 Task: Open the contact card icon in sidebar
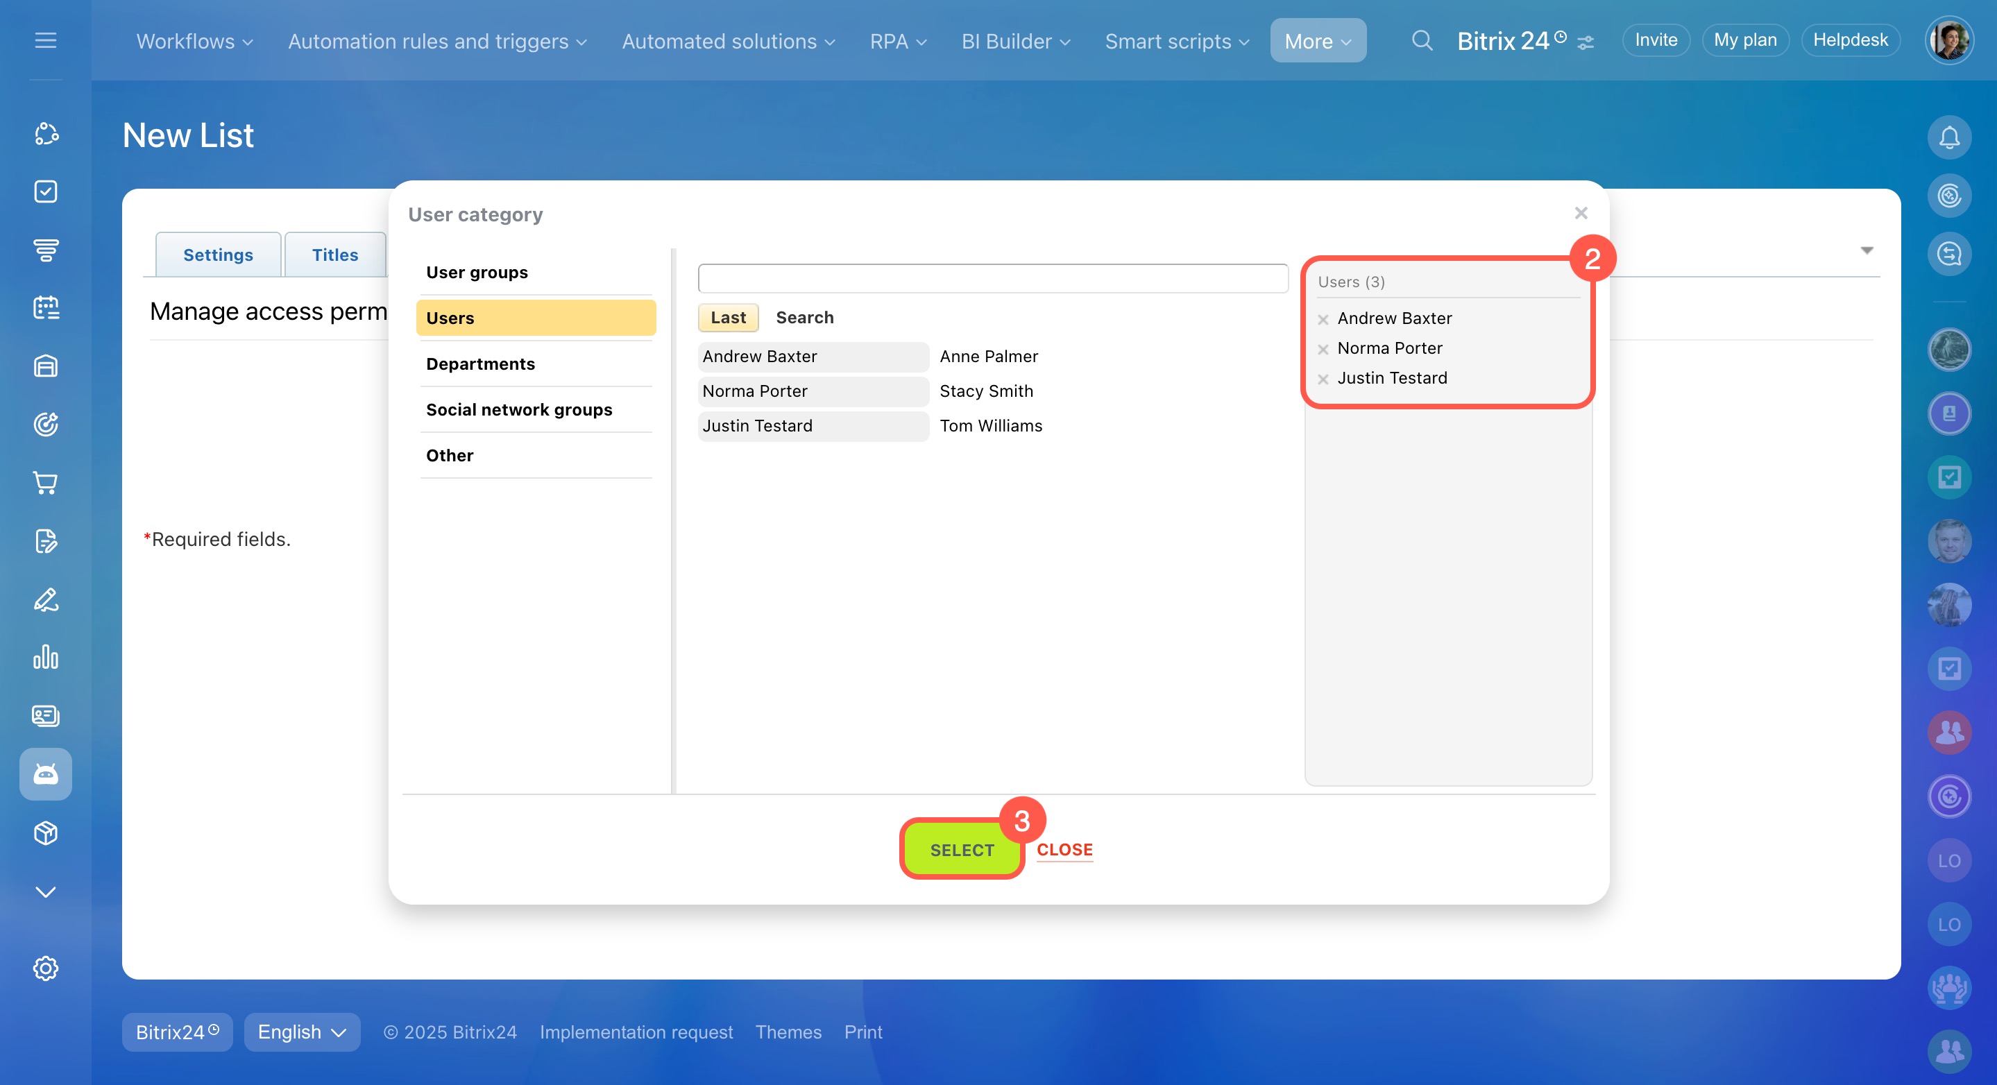point(46,715)
